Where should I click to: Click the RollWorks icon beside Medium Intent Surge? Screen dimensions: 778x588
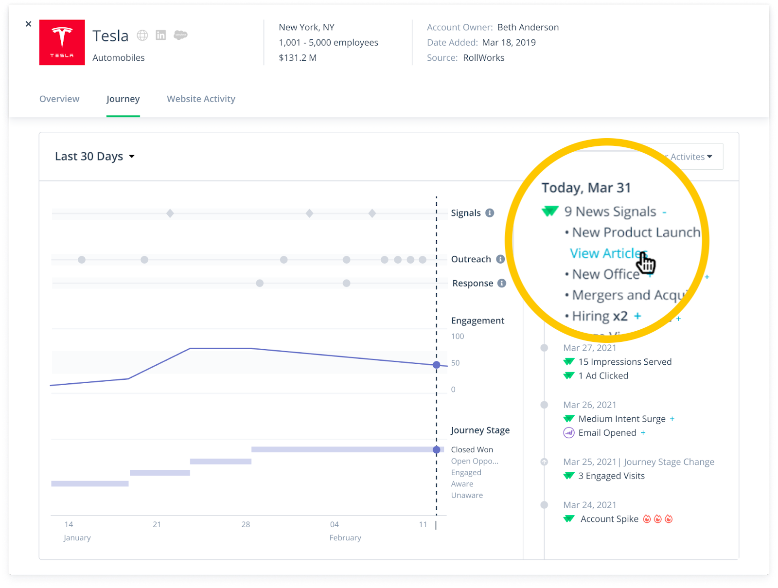pos(569,419)
